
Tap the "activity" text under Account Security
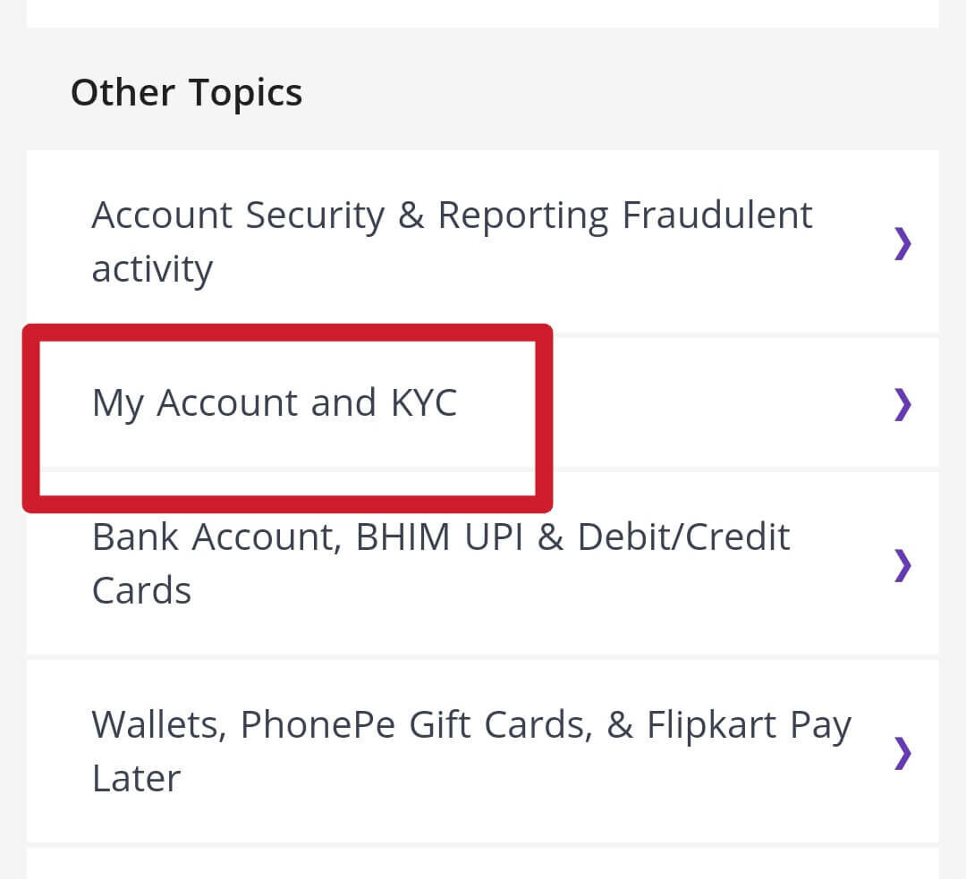152,269
